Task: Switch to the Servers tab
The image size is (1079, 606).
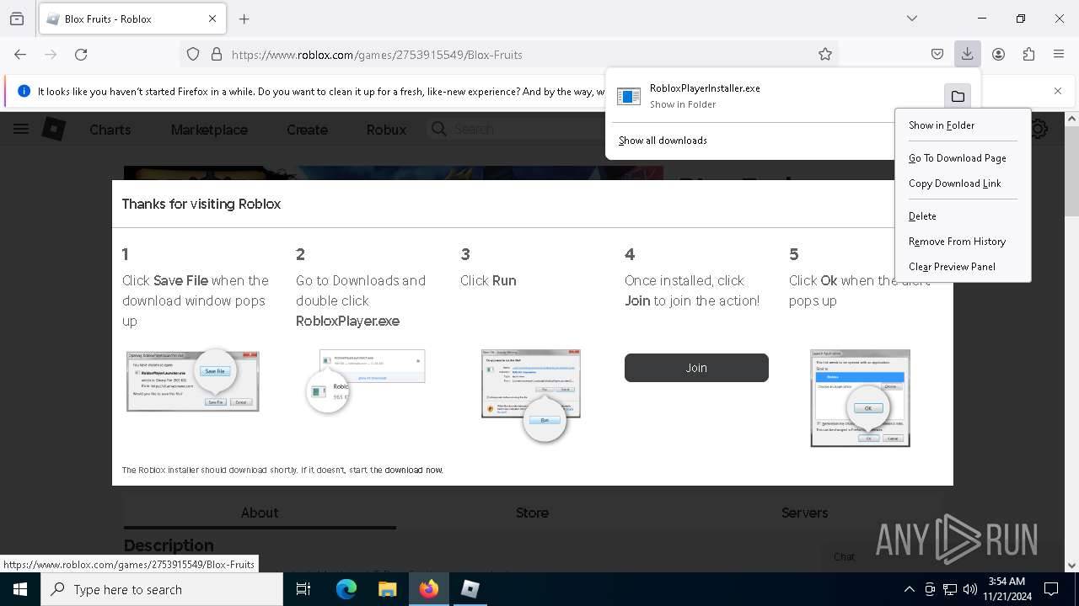Action: click(804, 513)
